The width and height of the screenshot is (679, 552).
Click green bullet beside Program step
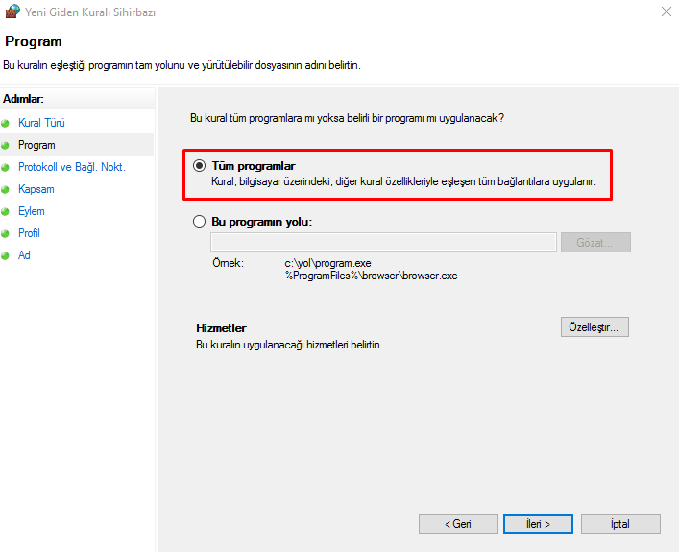point(6,146)
